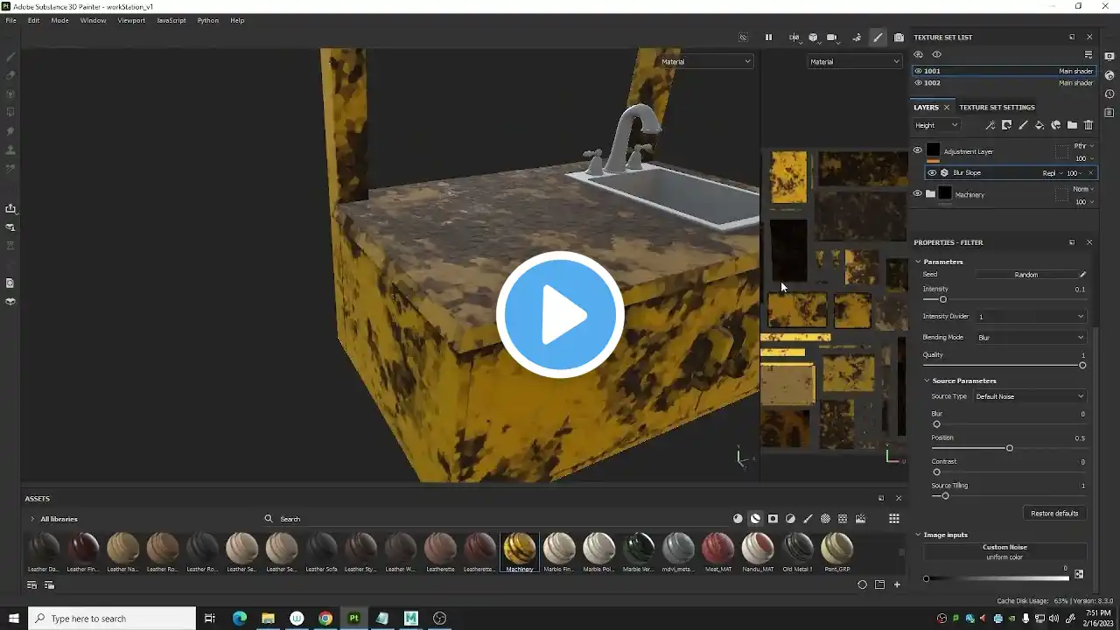
Task: Collapse the Source Parameters section
Action: click(927, 381)
